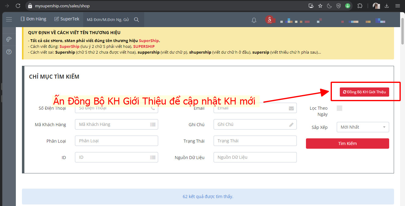
Task: Click the Trạng Thái input field
Action: (255, 141)
